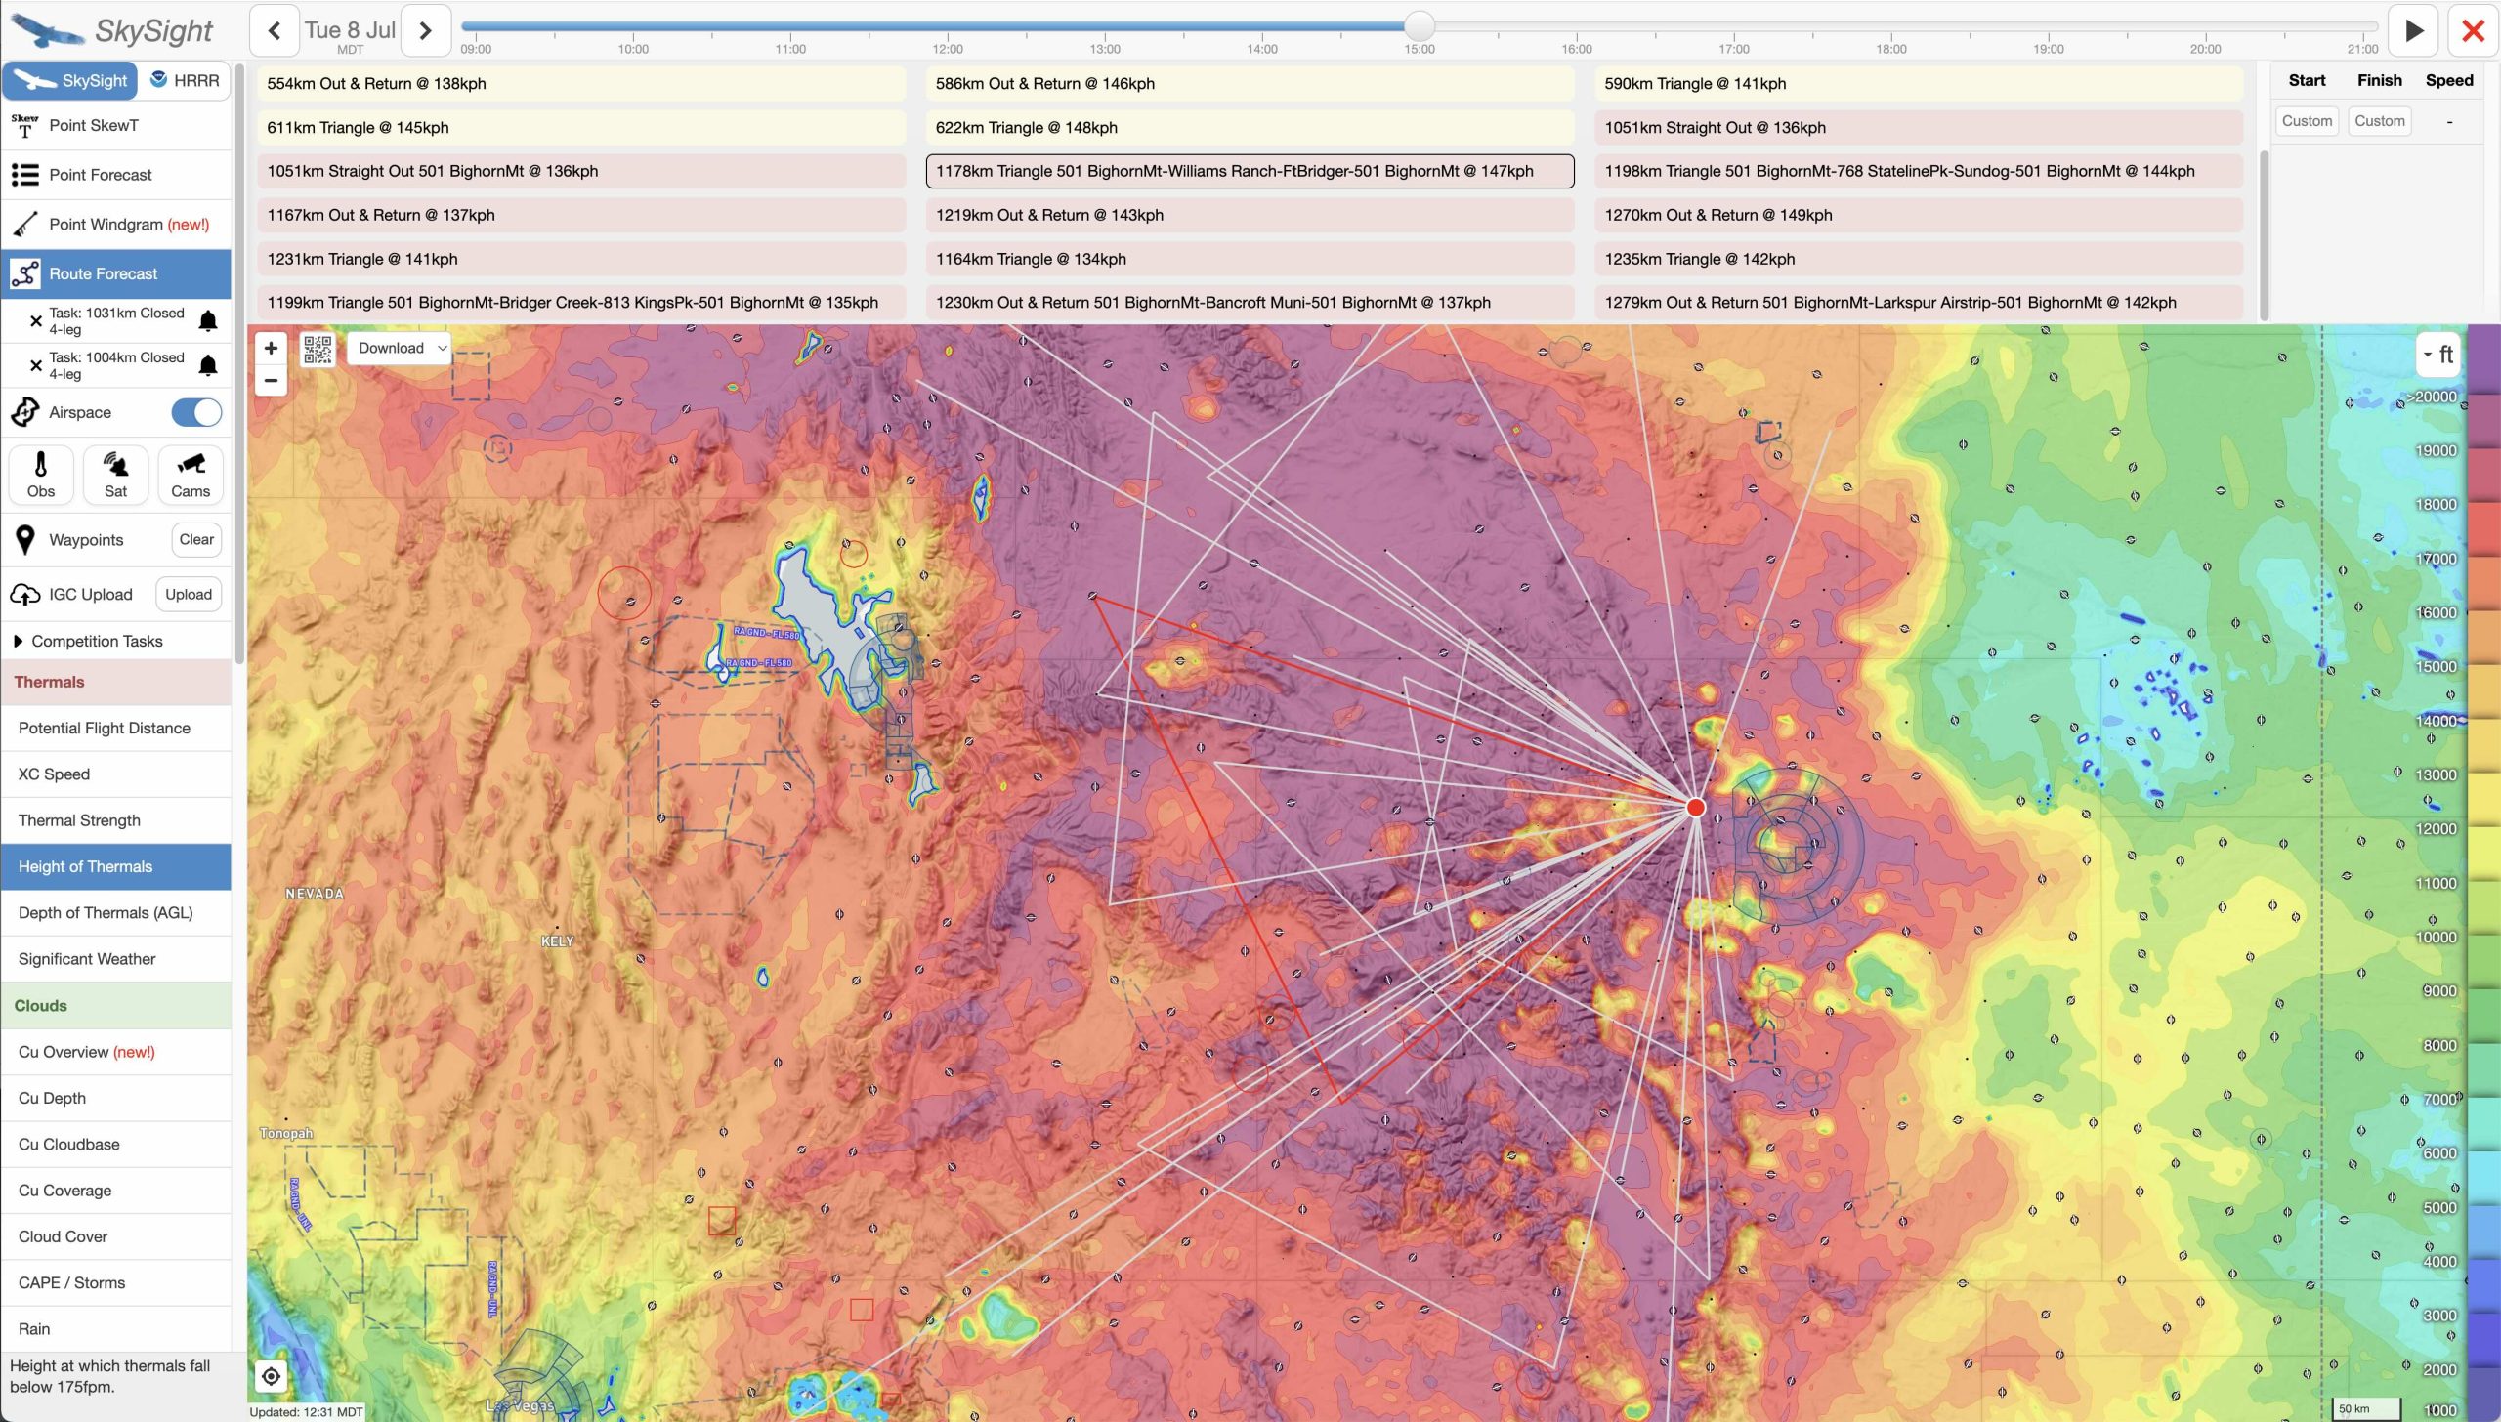
Task: Click the Waypoints pin icon
Action: point(25,540)
